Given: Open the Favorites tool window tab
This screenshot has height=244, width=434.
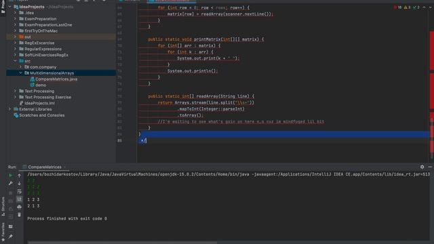Looking at the screenshot, I should click(3, 232).
